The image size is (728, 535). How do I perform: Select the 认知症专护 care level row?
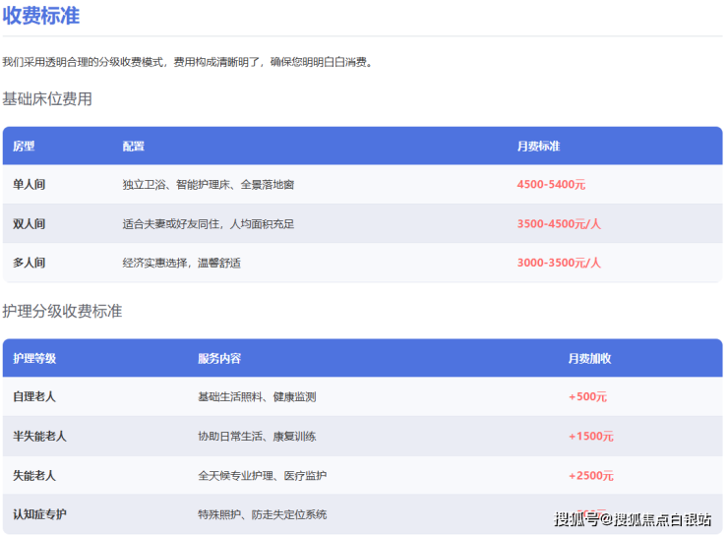click(40, 514)
